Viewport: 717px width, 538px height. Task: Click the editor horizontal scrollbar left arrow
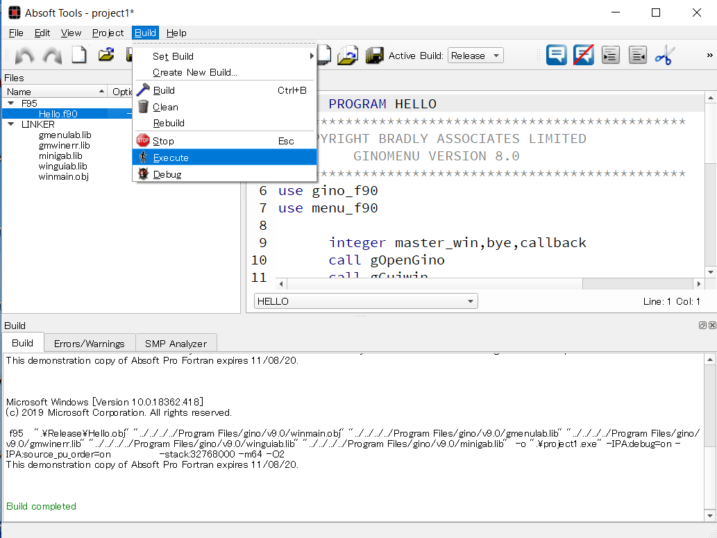pyautogui.click(x=281, y=284)
